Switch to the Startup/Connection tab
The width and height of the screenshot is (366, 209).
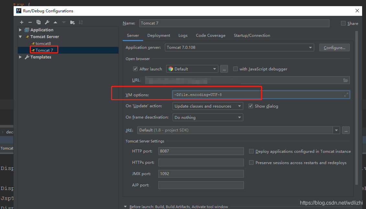tap(252, 36)
